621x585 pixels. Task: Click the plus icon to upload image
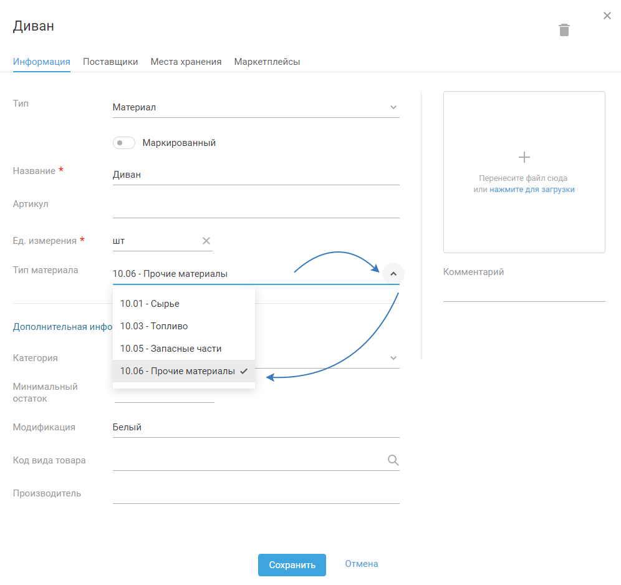[x=524, y=157]
